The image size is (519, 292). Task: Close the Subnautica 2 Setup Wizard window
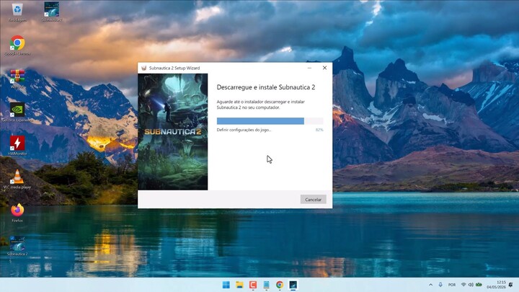pyautogui.click(x=324, y=68)
